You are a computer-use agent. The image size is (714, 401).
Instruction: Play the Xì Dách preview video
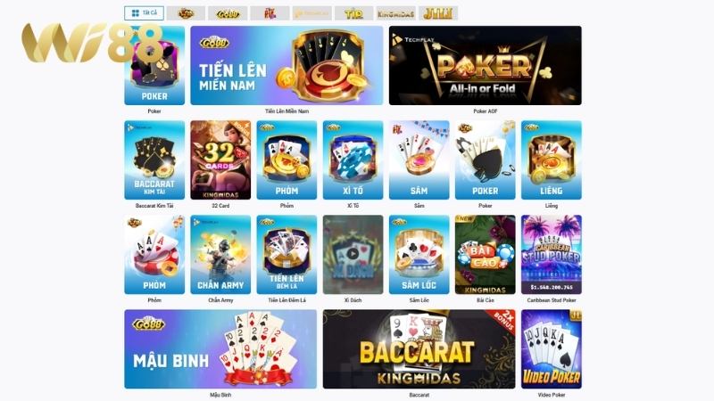tap(353, 254)
